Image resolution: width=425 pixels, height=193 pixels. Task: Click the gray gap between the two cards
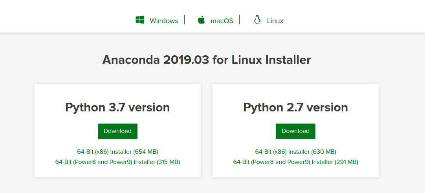click(207, 129)
